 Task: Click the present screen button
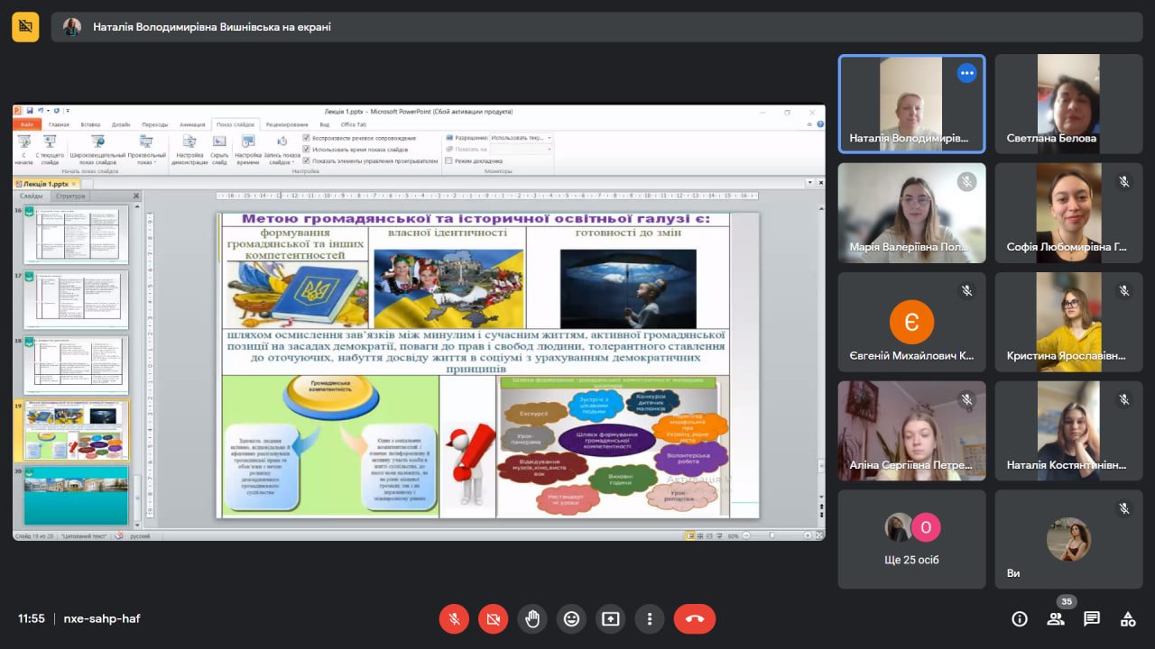pos(611,618)
